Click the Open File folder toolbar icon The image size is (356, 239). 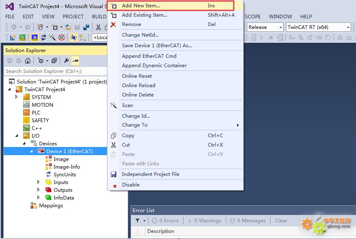pyautogui.click(x=68, y=27)
